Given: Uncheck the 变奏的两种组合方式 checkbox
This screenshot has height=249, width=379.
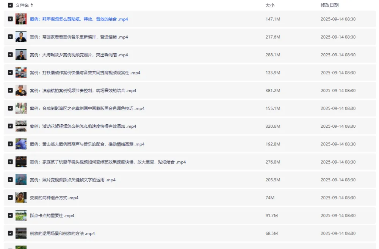Looking at the screenshot, I should [10, 198].
